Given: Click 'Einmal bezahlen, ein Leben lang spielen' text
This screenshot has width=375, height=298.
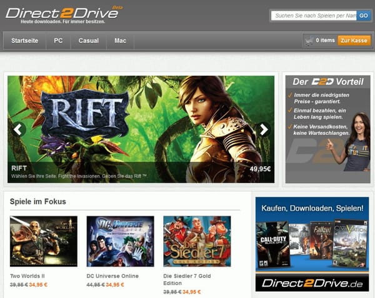Looking at the screenshot, I should coord(319,114).
